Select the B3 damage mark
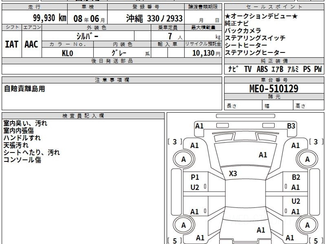 (x=291, y=126)
